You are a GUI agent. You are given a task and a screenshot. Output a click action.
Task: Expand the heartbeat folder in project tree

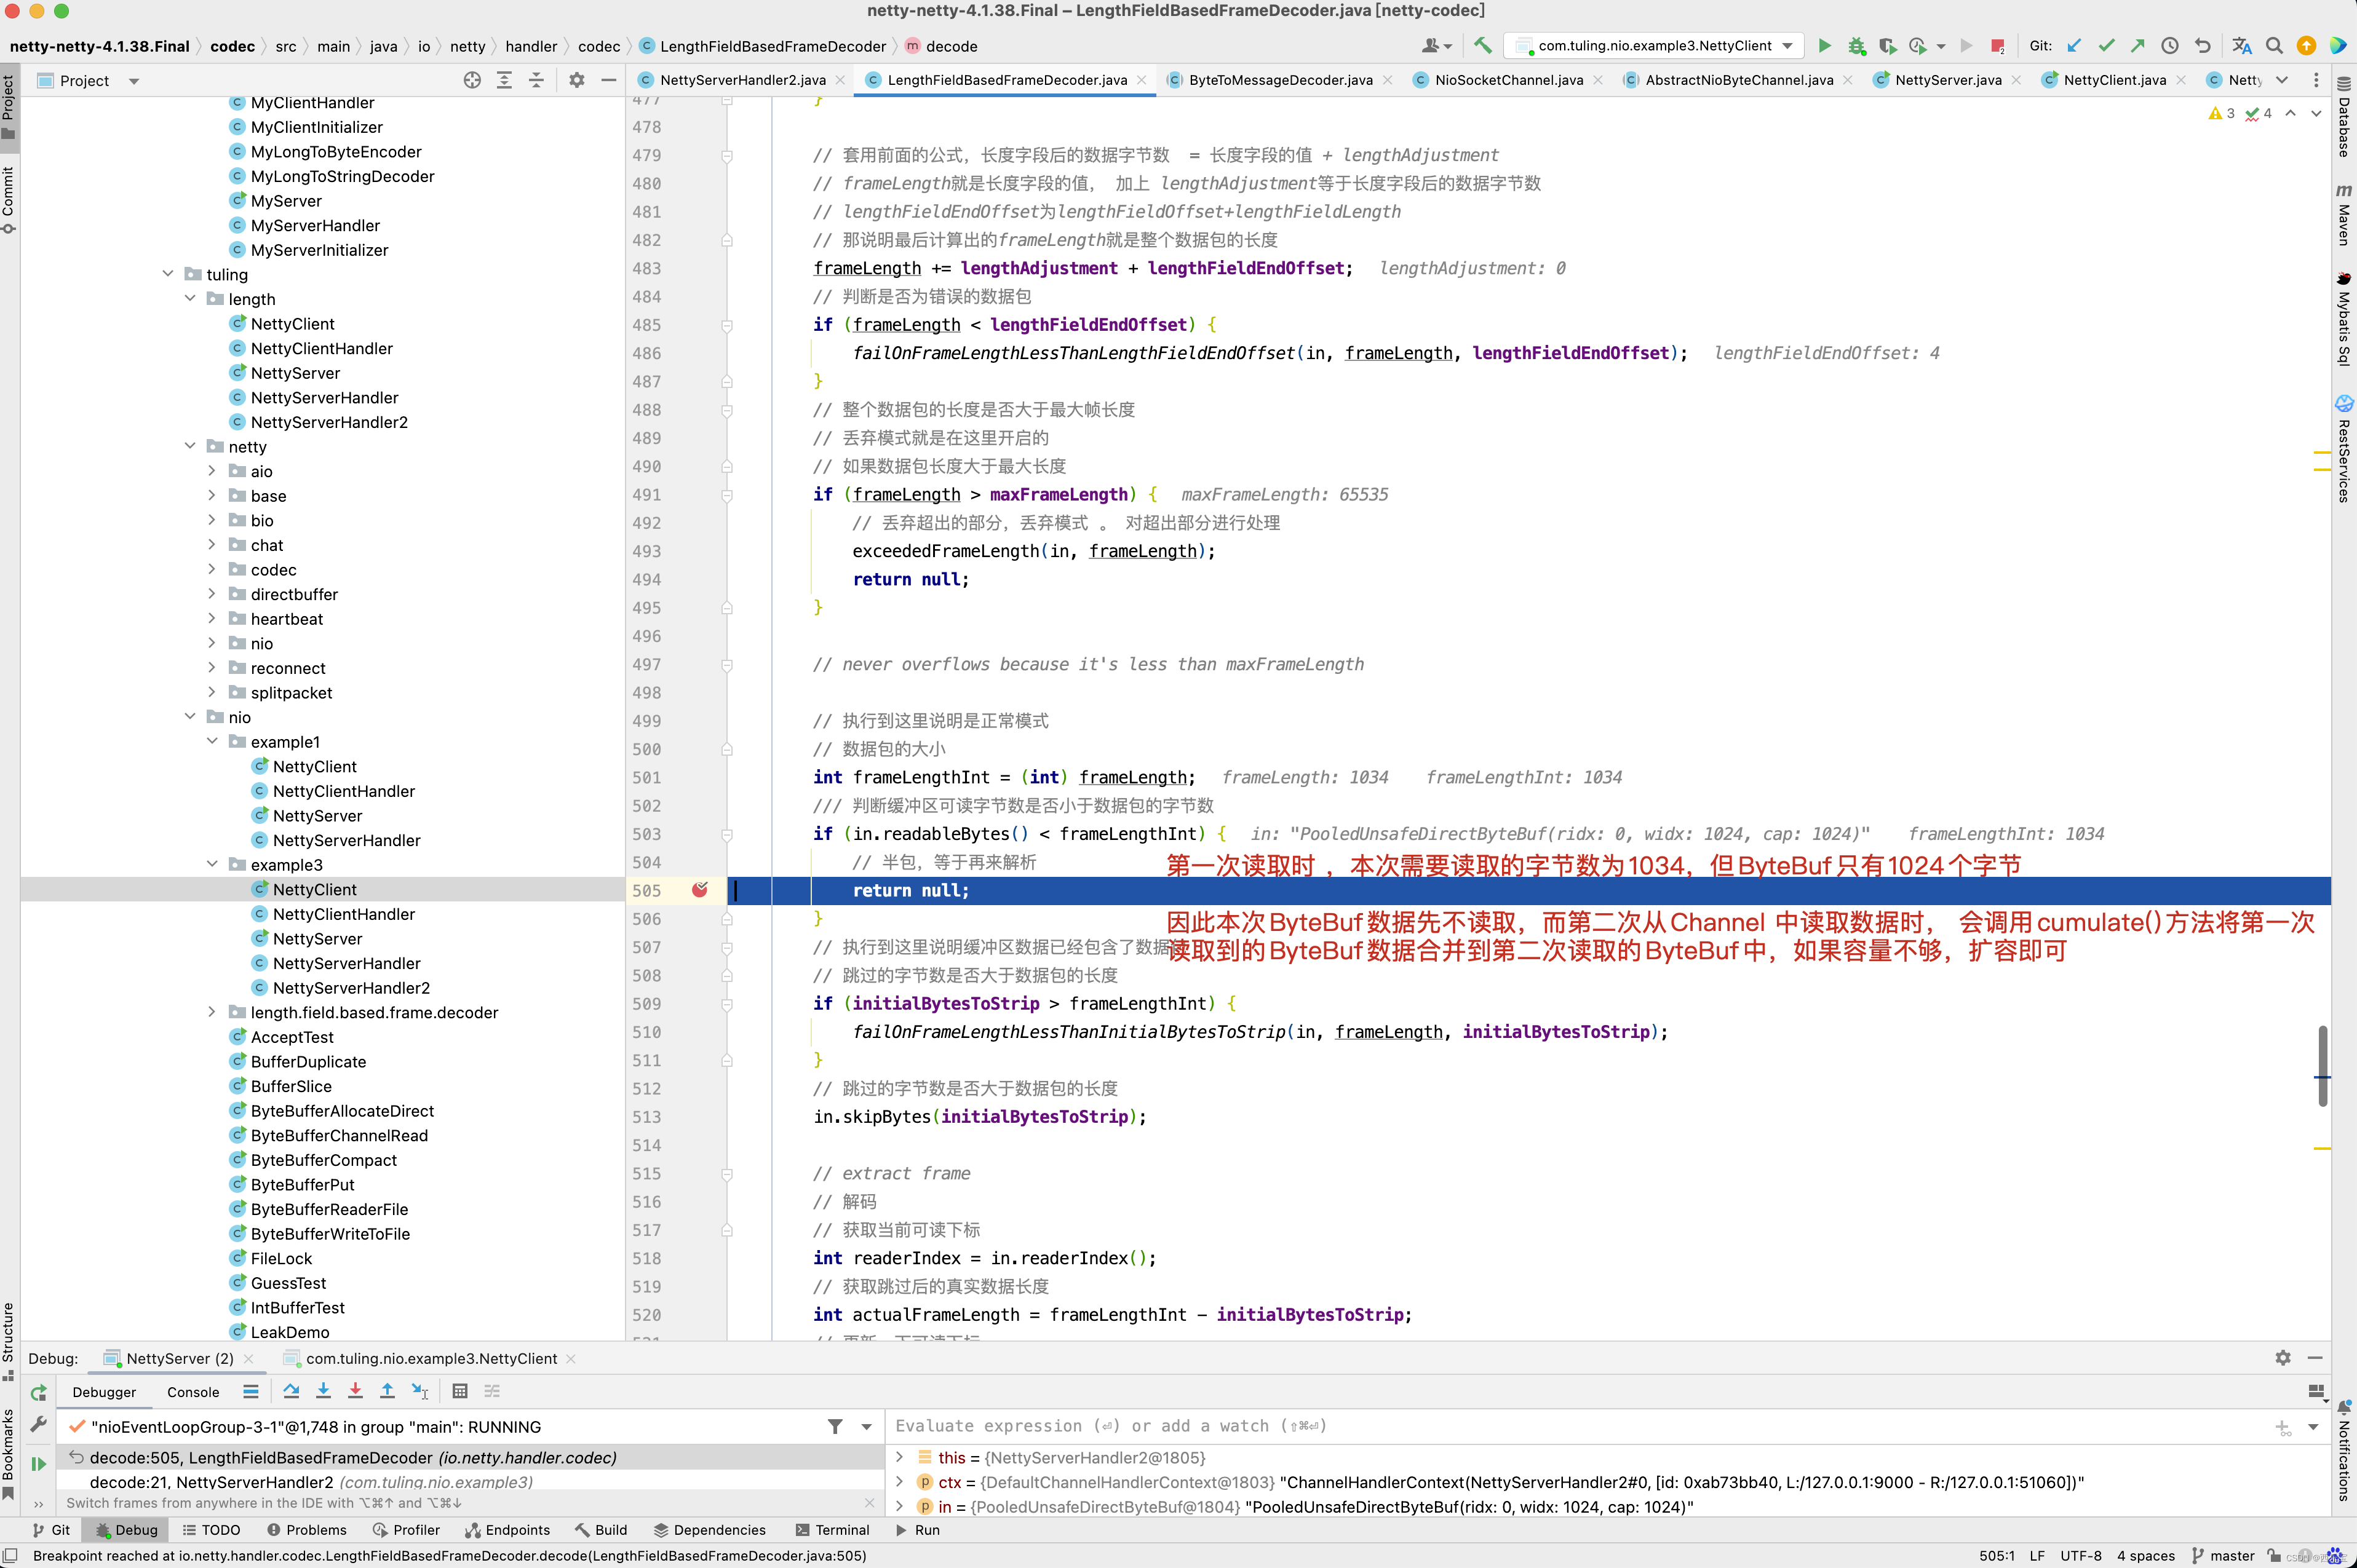[211, 619]
